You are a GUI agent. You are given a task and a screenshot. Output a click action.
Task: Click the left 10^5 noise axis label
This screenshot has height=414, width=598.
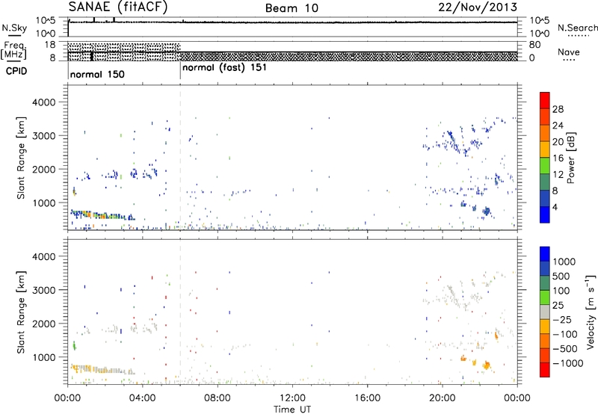[46, 21]
